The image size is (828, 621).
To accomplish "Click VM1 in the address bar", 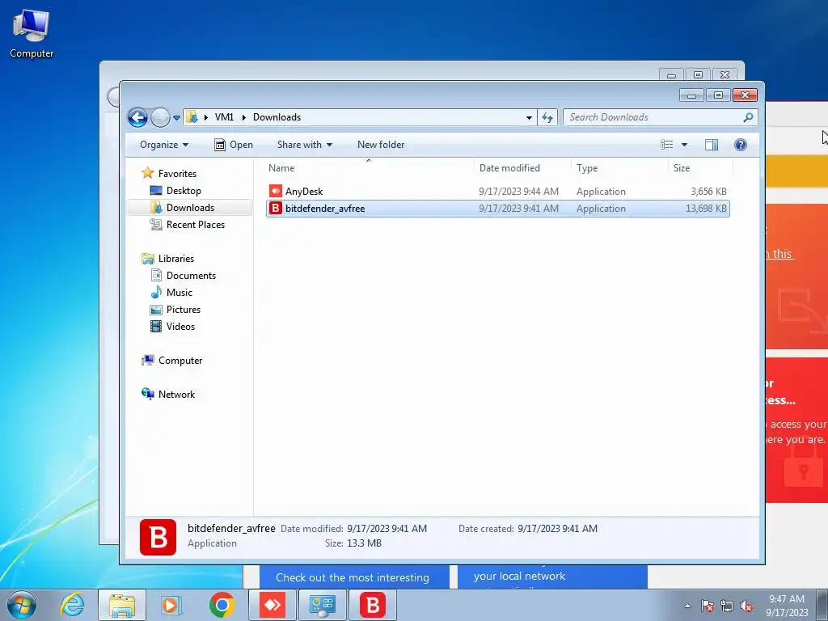I will point(225,117).
